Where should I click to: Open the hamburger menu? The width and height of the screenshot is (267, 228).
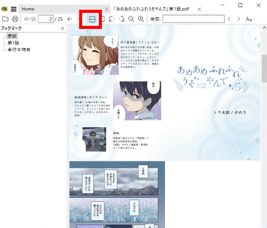coord(14,9)
